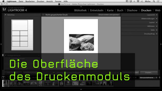Click the Micha user name in menu bar

click(x=148, y=1)
